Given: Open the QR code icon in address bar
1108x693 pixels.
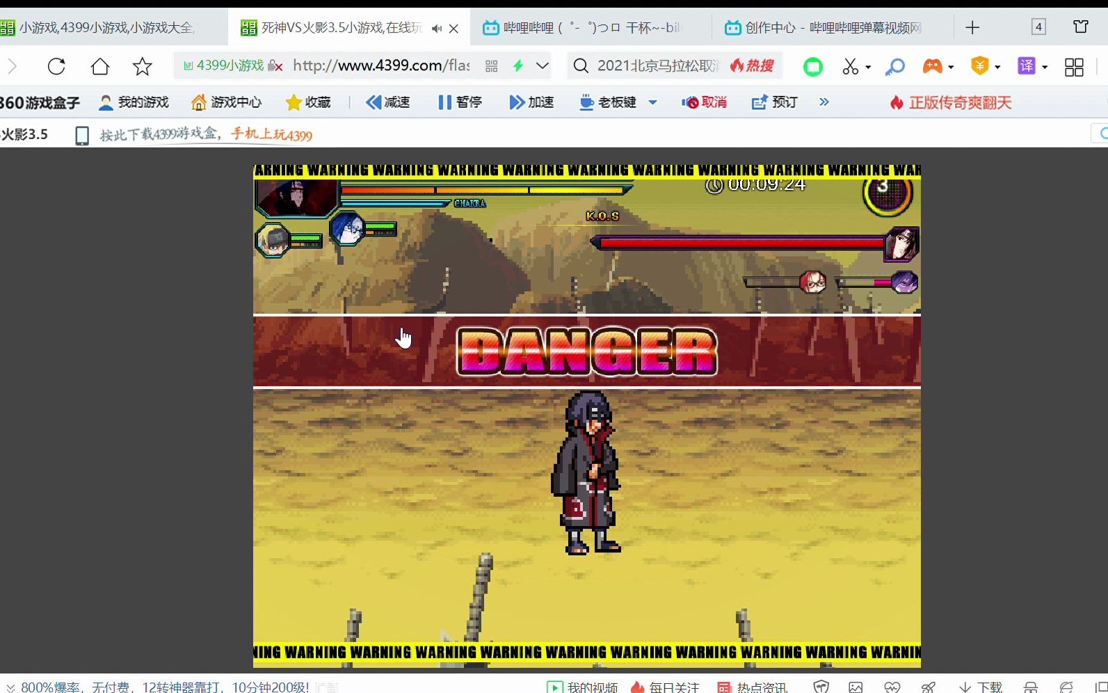Looking at the screenshot, I should tap(492, 66).
